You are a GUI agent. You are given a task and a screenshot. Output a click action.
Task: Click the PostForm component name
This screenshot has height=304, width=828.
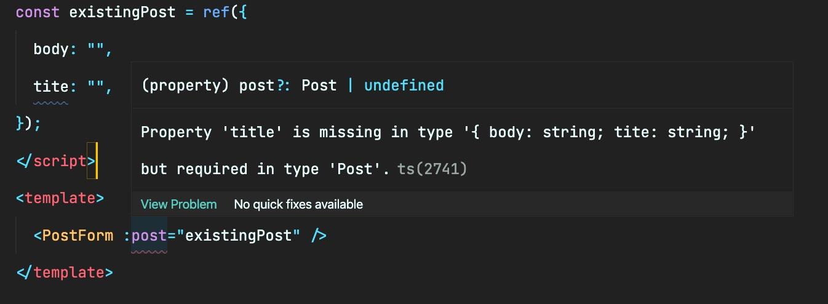[x=78, y=235]
